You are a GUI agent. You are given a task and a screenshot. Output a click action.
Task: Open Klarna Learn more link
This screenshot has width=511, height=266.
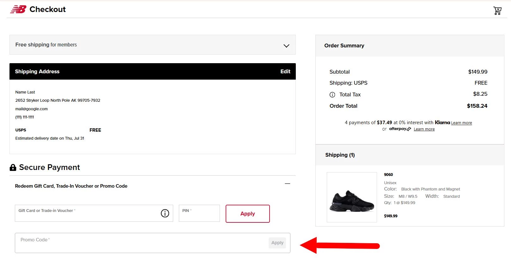[x=461, y=123]
